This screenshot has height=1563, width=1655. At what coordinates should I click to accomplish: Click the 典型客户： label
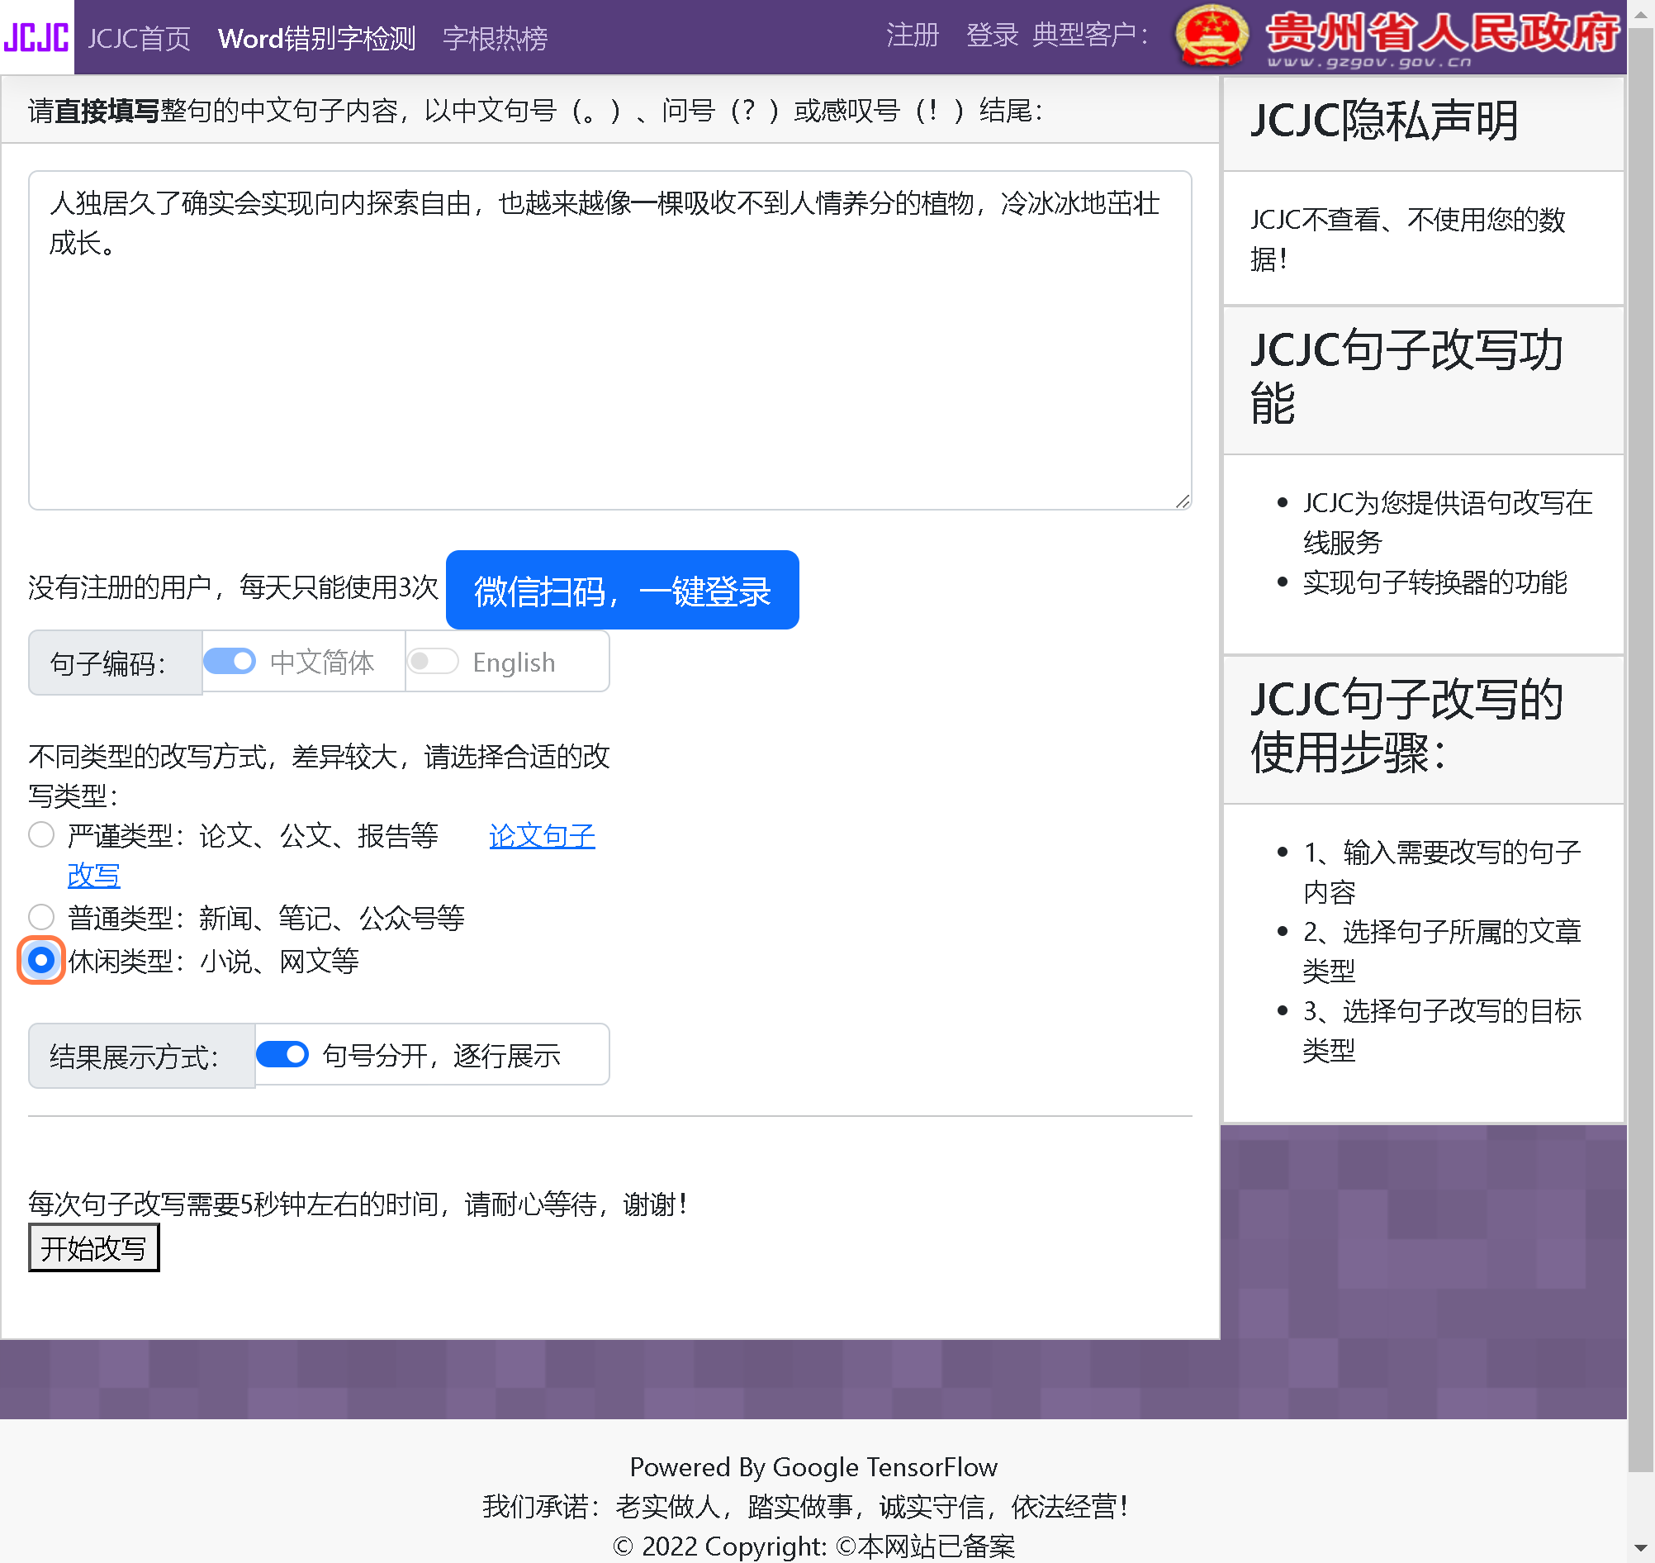point(1091,35)
